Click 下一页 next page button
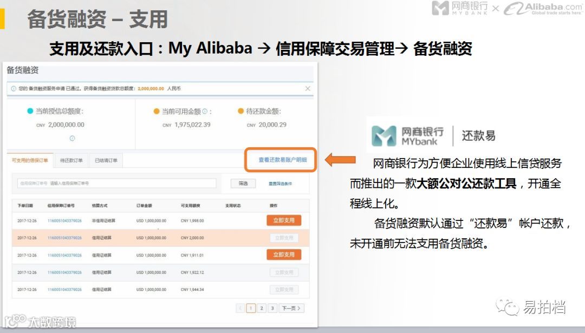The height and width of the screenshot is (333, 585). [291, 309]
